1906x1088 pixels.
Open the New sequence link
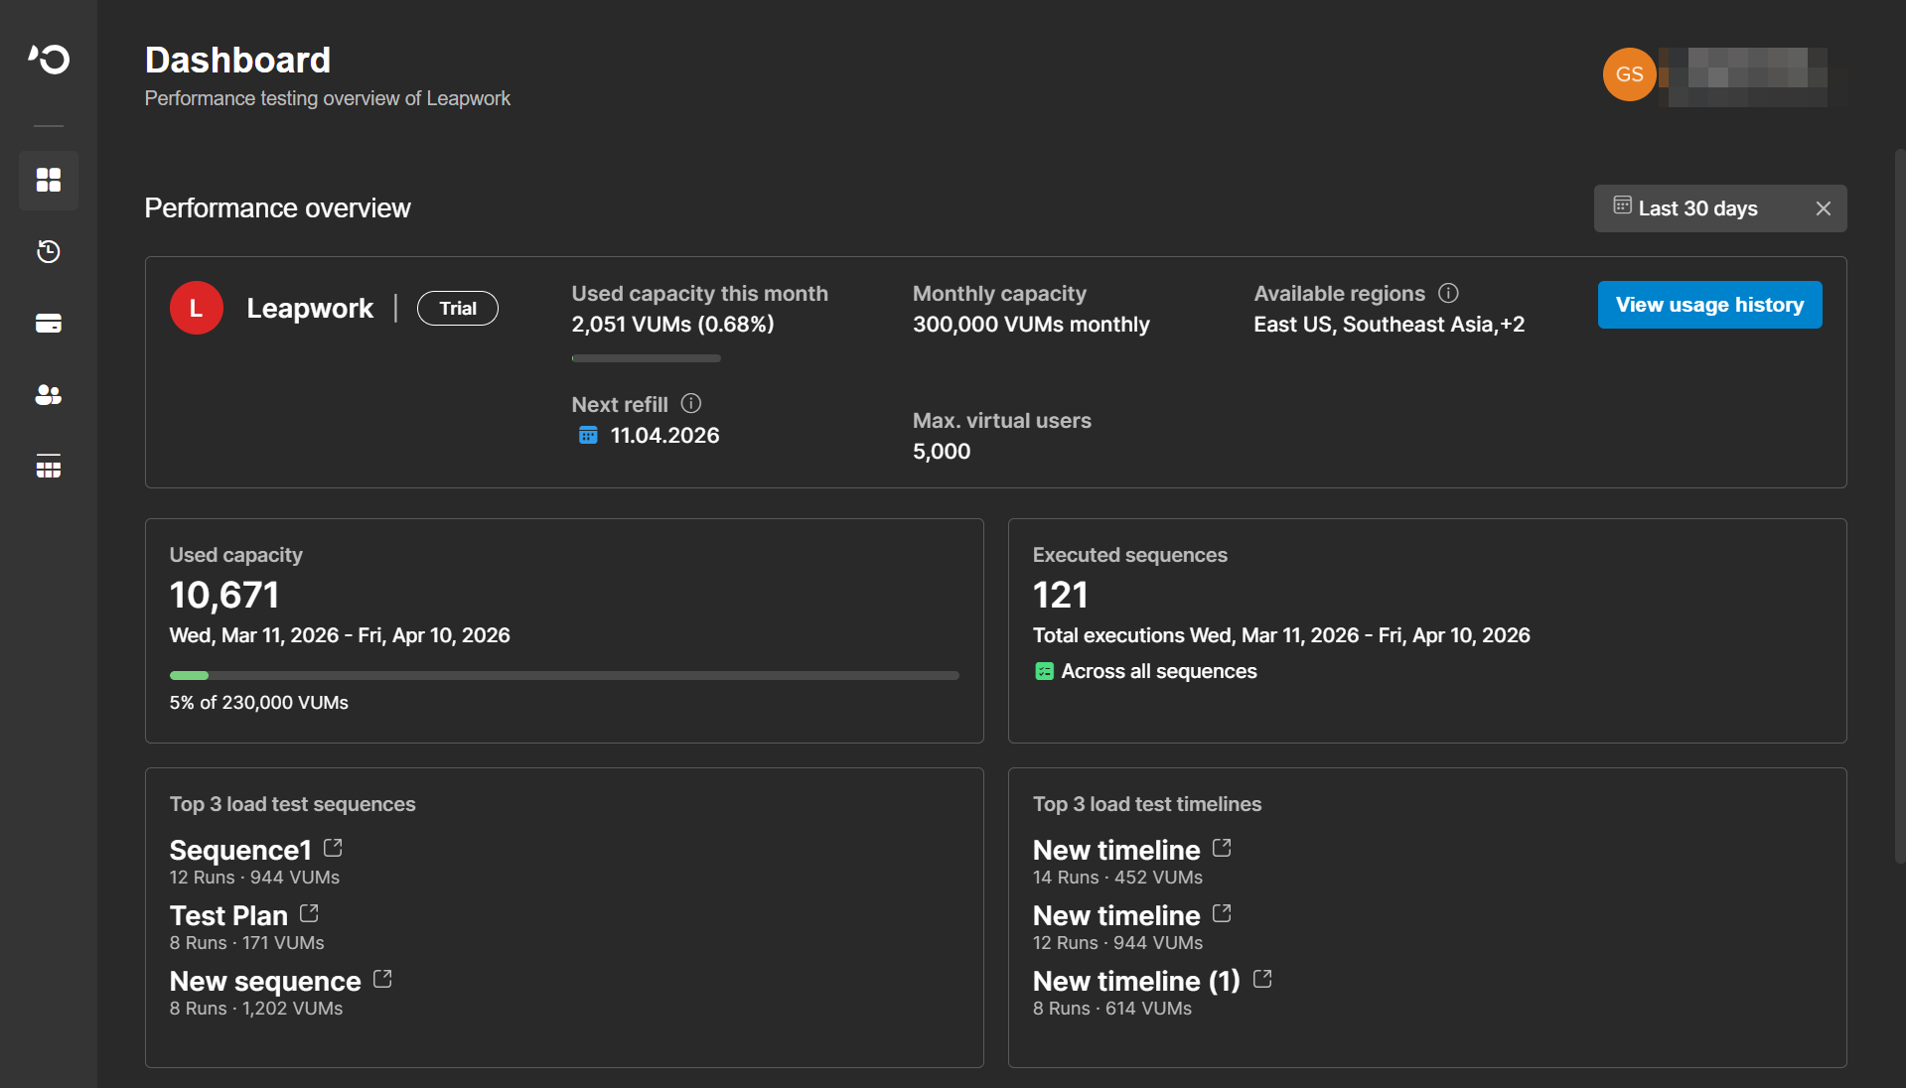265,981
